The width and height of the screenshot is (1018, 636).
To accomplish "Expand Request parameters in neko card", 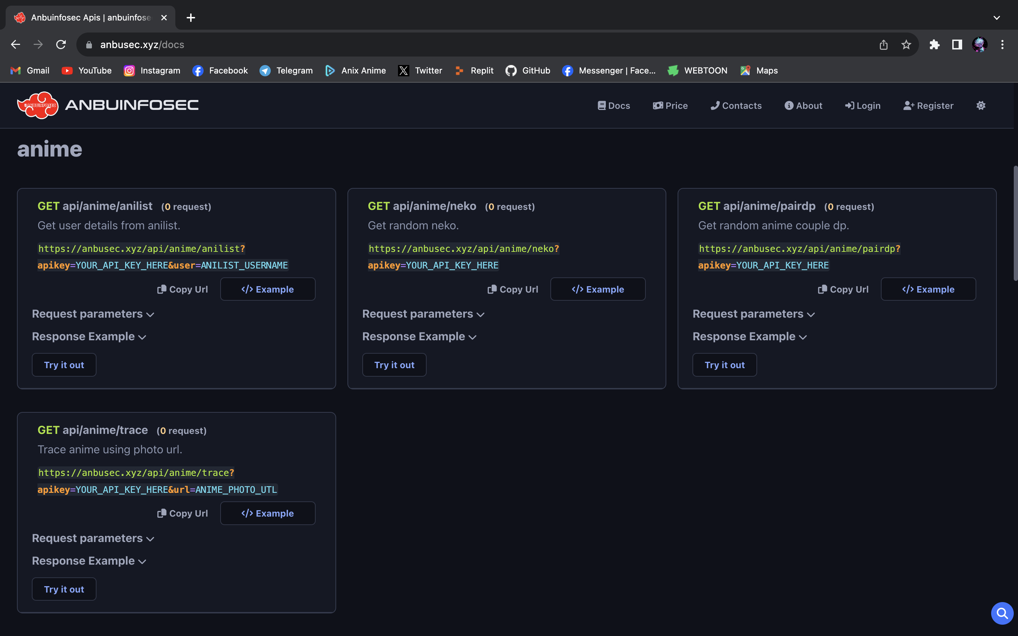I will [x=423, y=314].
